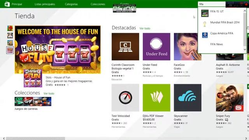Viewport: 249px width, 140px height.
Task: Select third featured carousel thumbnail
Action: point(10,43)
